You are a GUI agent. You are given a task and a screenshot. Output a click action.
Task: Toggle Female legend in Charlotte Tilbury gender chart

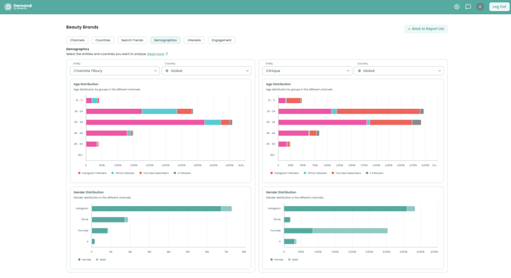85,259
